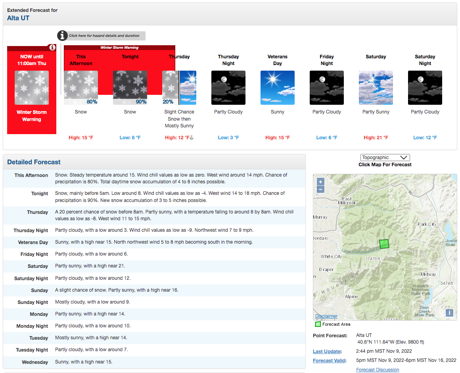460x373 pixels.
Task: Click the 'Alpine' label on the map
Action: [351, 296]
